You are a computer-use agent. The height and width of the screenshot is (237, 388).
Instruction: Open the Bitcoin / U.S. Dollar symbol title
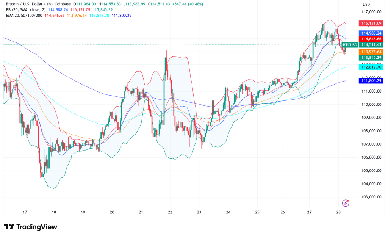(x=22, y=4)
